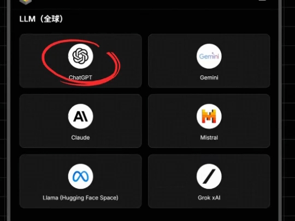This screenshot has width=295, height=221.
Task: Select the Gemini round logo icon
Action: click(209, 56)
